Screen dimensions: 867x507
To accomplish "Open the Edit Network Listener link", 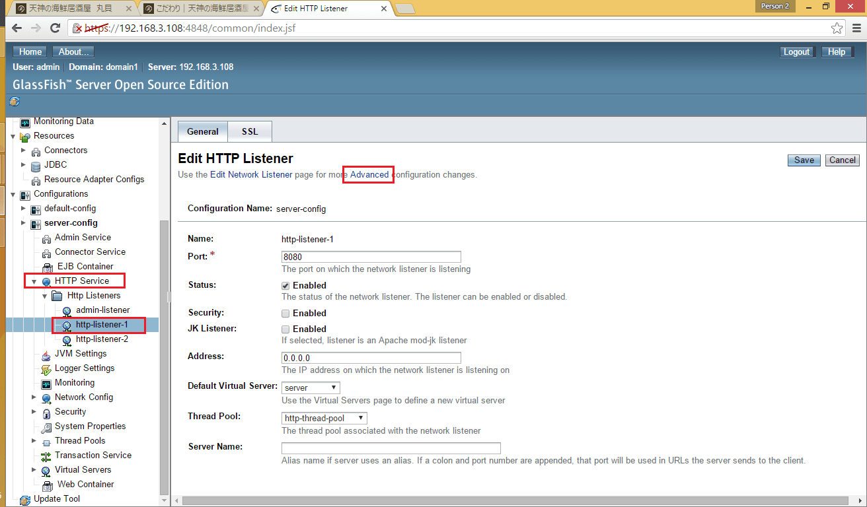I will tap(251, 175).
